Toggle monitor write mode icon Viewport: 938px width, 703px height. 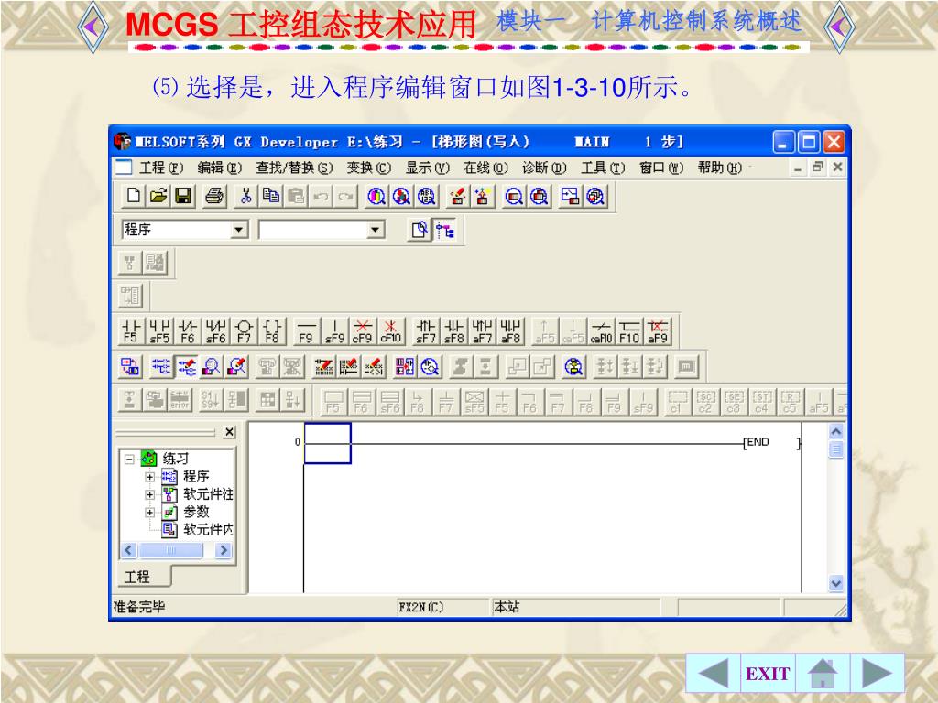tap(237, 366)
